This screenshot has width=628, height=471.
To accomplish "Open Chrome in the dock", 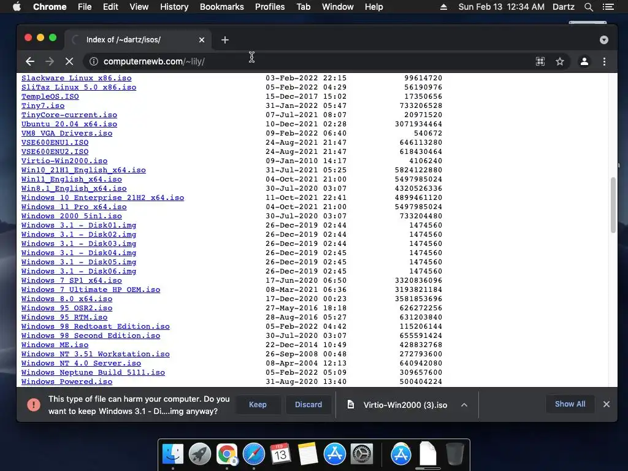I will [227, 454].
